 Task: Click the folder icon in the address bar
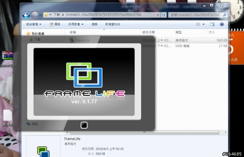pos(46,15)
